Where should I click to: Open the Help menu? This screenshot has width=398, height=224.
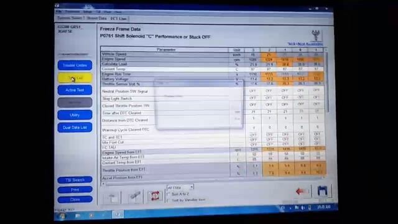(x=118, y=12)
